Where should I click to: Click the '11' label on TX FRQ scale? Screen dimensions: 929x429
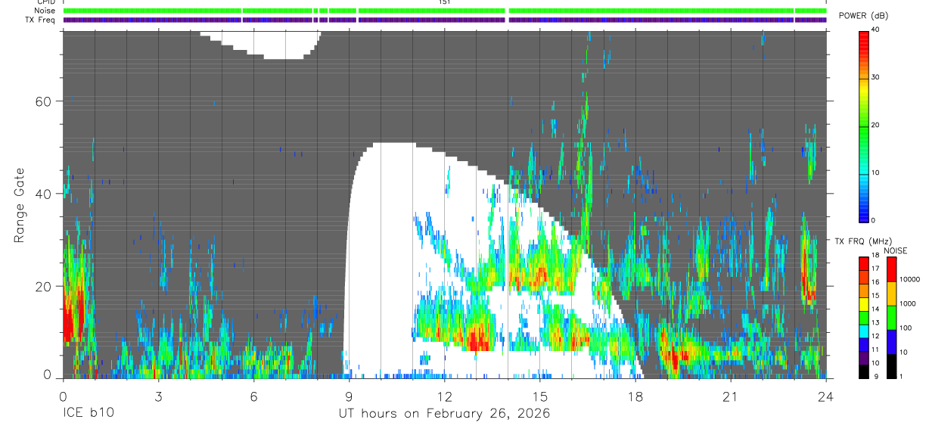click(x=876, y=350)
